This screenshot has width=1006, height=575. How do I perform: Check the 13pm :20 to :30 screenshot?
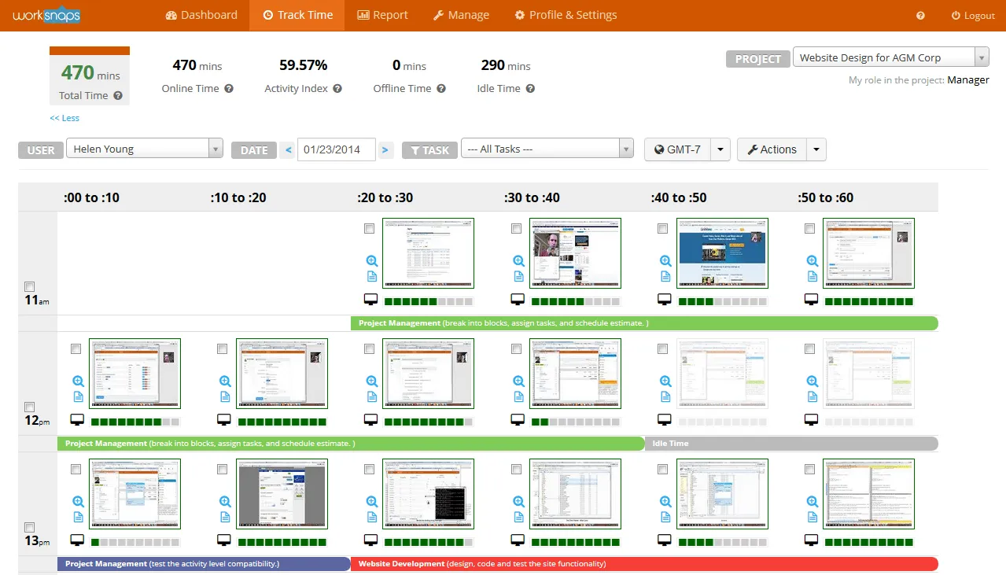tap(370, 469)
